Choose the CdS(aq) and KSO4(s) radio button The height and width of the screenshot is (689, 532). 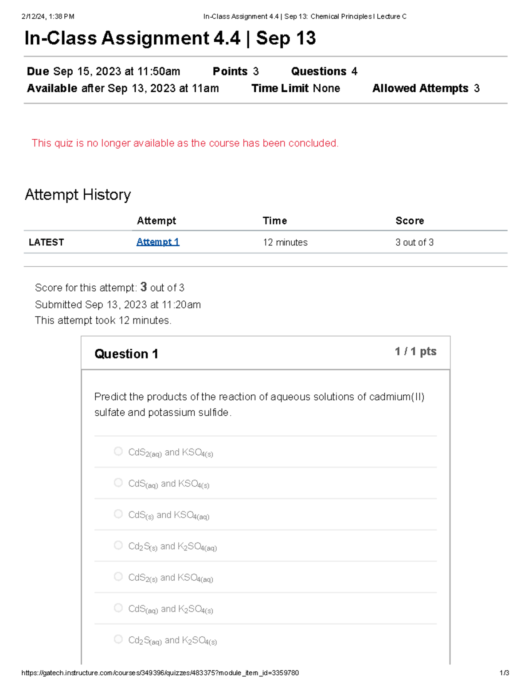pos(118,483)
